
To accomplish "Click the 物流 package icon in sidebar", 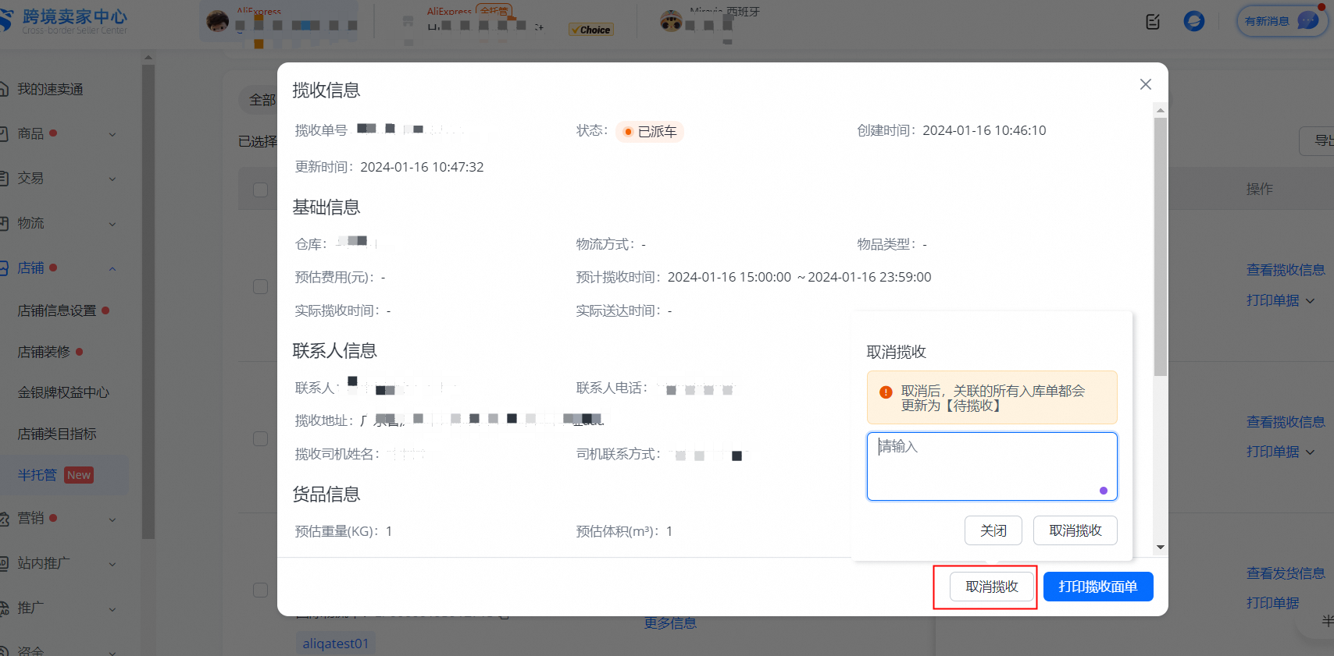I will 4,223.
